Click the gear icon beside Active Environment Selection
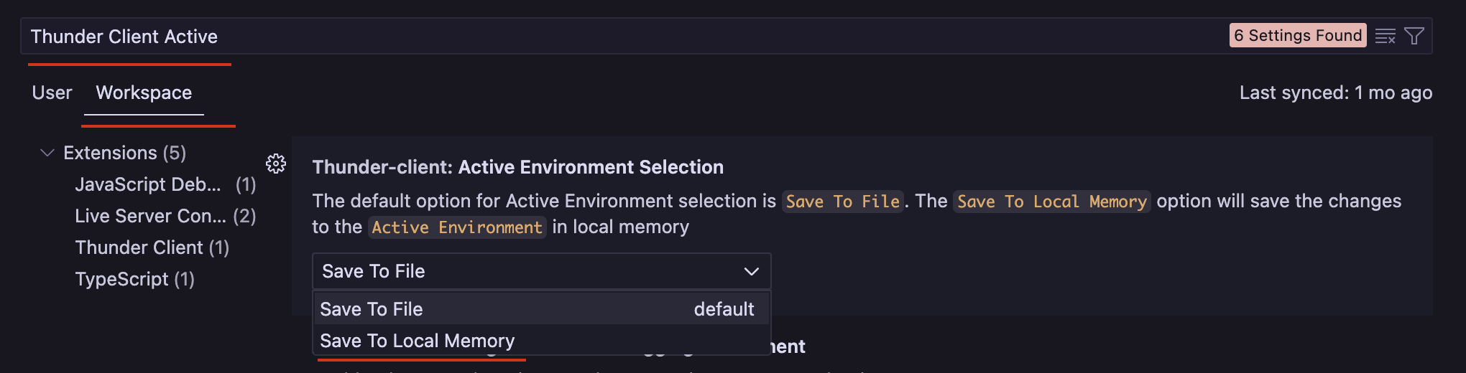Screen dimensions: 1466x373 click(276, 164)
